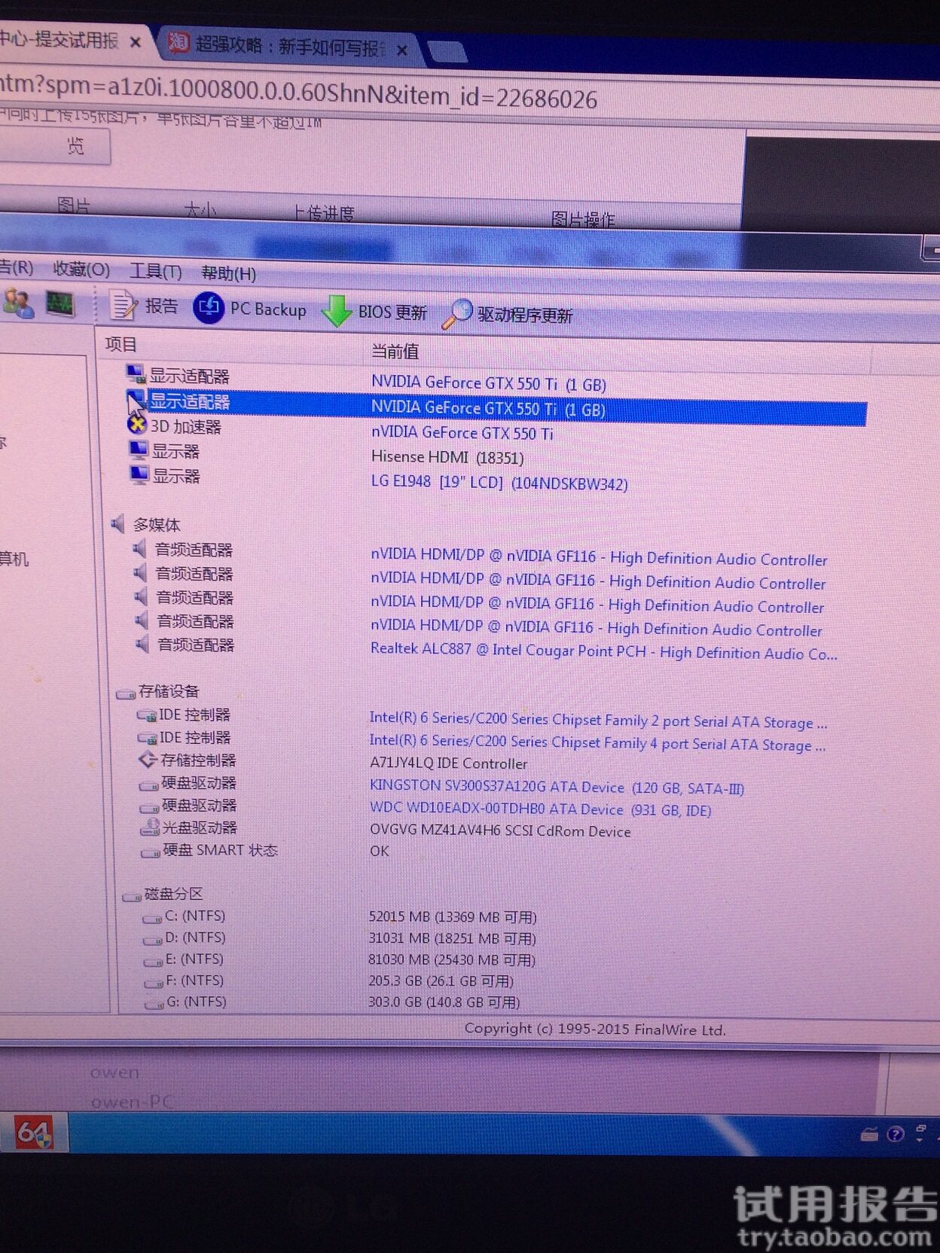Select the first 音频适配器 row

click(183, 549)
